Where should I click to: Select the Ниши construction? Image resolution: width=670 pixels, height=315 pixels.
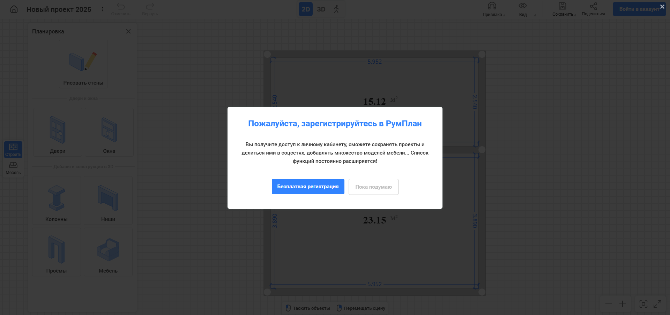[108, 200]
